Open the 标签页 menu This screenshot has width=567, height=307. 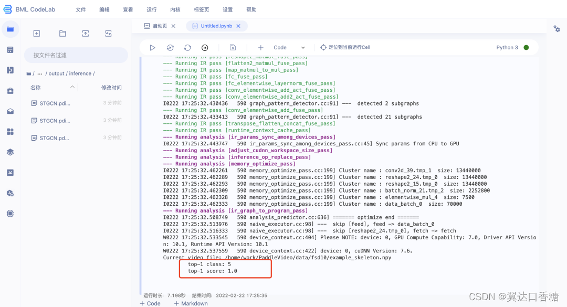click(202, 10)
